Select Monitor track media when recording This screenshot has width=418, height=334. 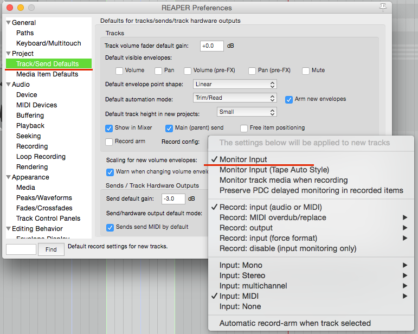pyautogui.click(x=311, y=180)
